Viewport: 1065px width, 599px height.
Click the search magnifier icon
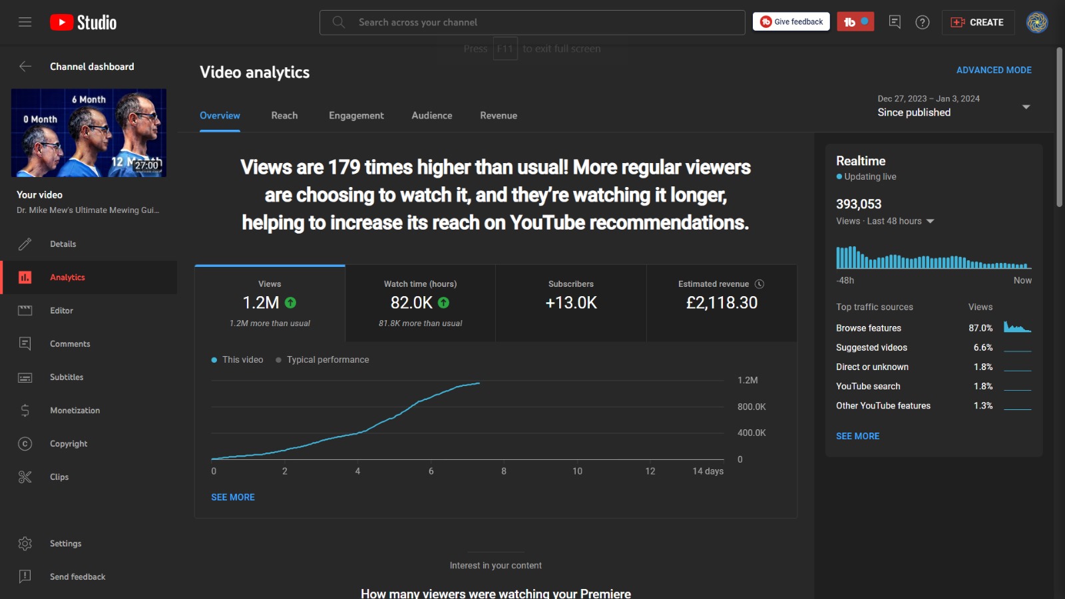[x=339, y=22]
